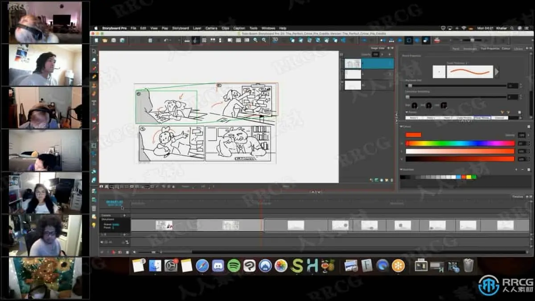Collapse the Presets section triangle

click(x=406, y=112)
